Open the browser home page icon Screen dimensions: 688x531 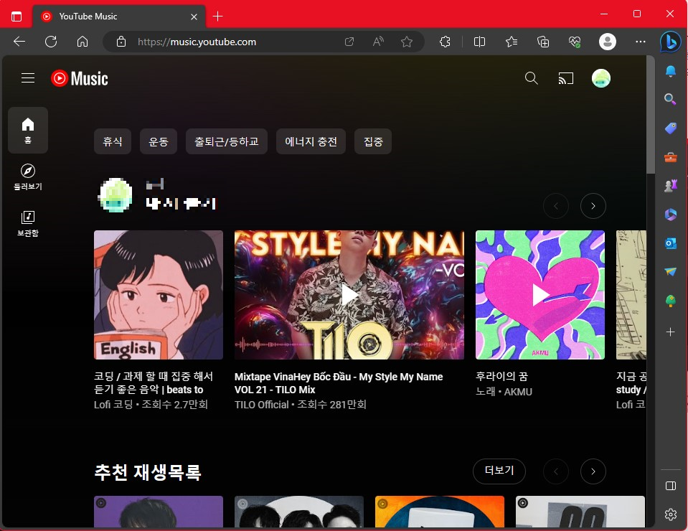[83, 42]
